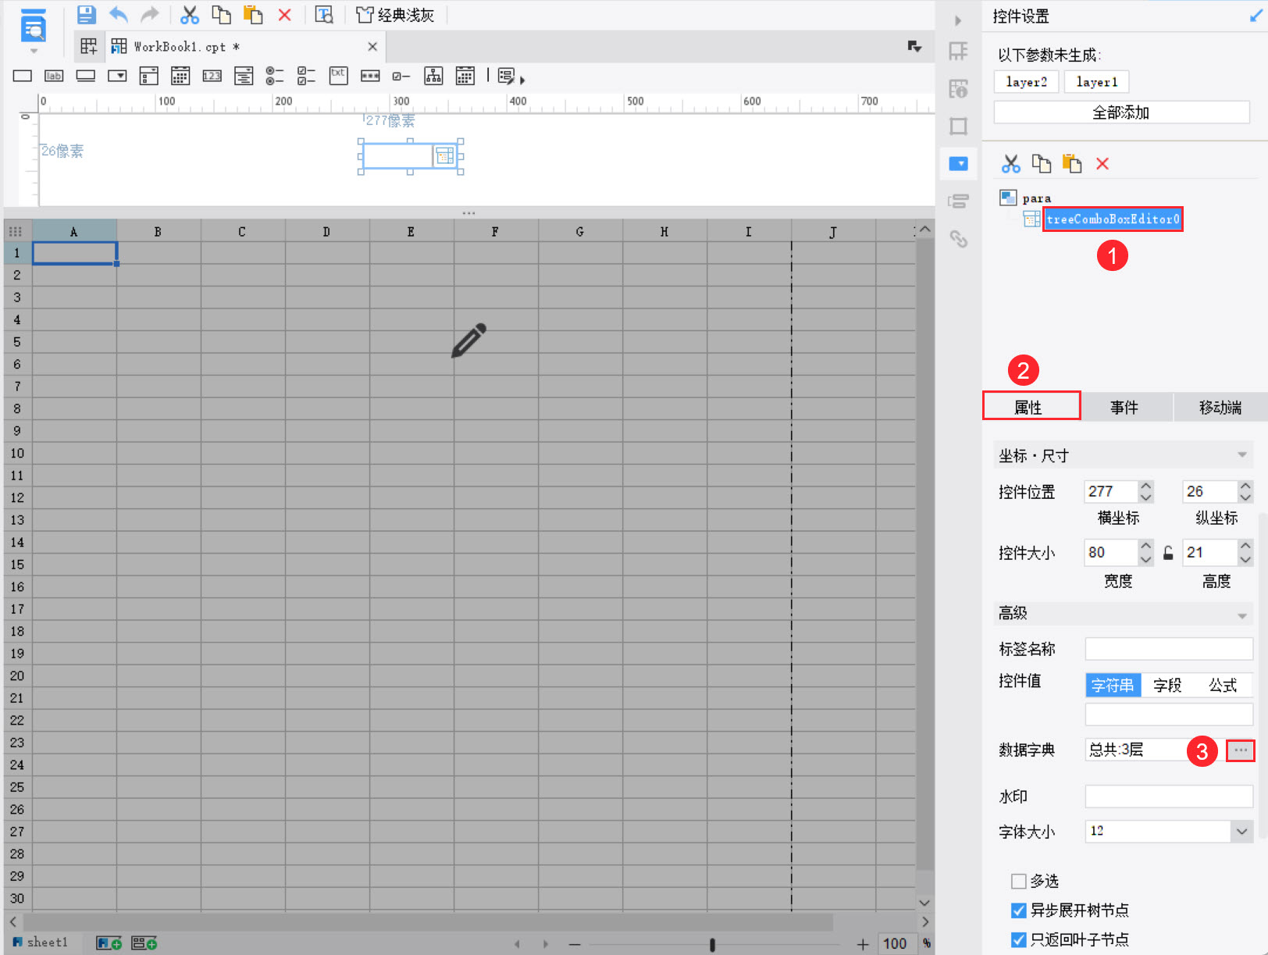
Task: Select the single checkbox widget icon
Action: [401, 76]
